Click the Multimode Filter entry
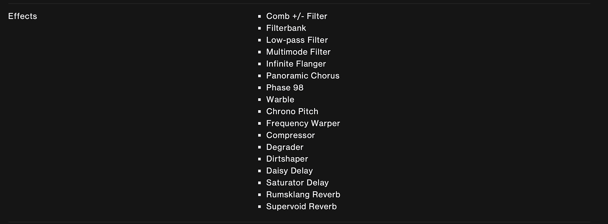Image resolution: width=608 pixels, height=224 pixels. click(x=298, y=52)
